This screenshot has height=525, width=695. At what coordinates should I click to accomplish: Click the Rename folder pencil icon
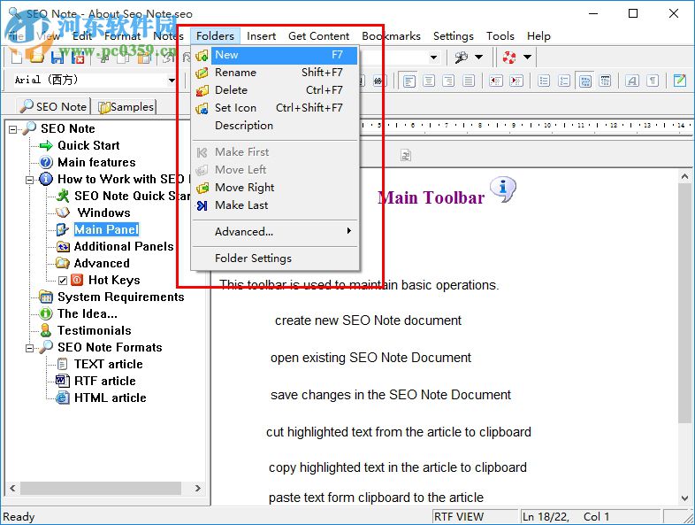[202, 73]
